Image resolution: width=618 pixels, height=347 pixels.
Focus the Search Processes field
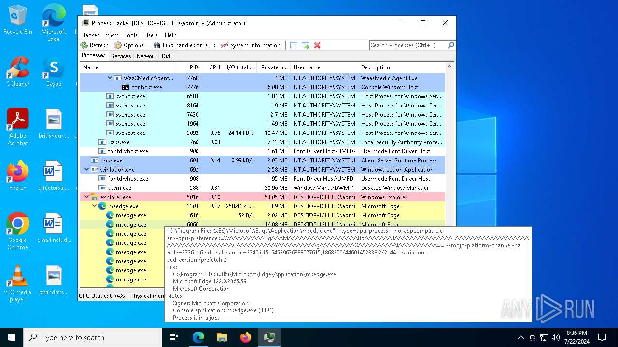(x=408, y=45)
